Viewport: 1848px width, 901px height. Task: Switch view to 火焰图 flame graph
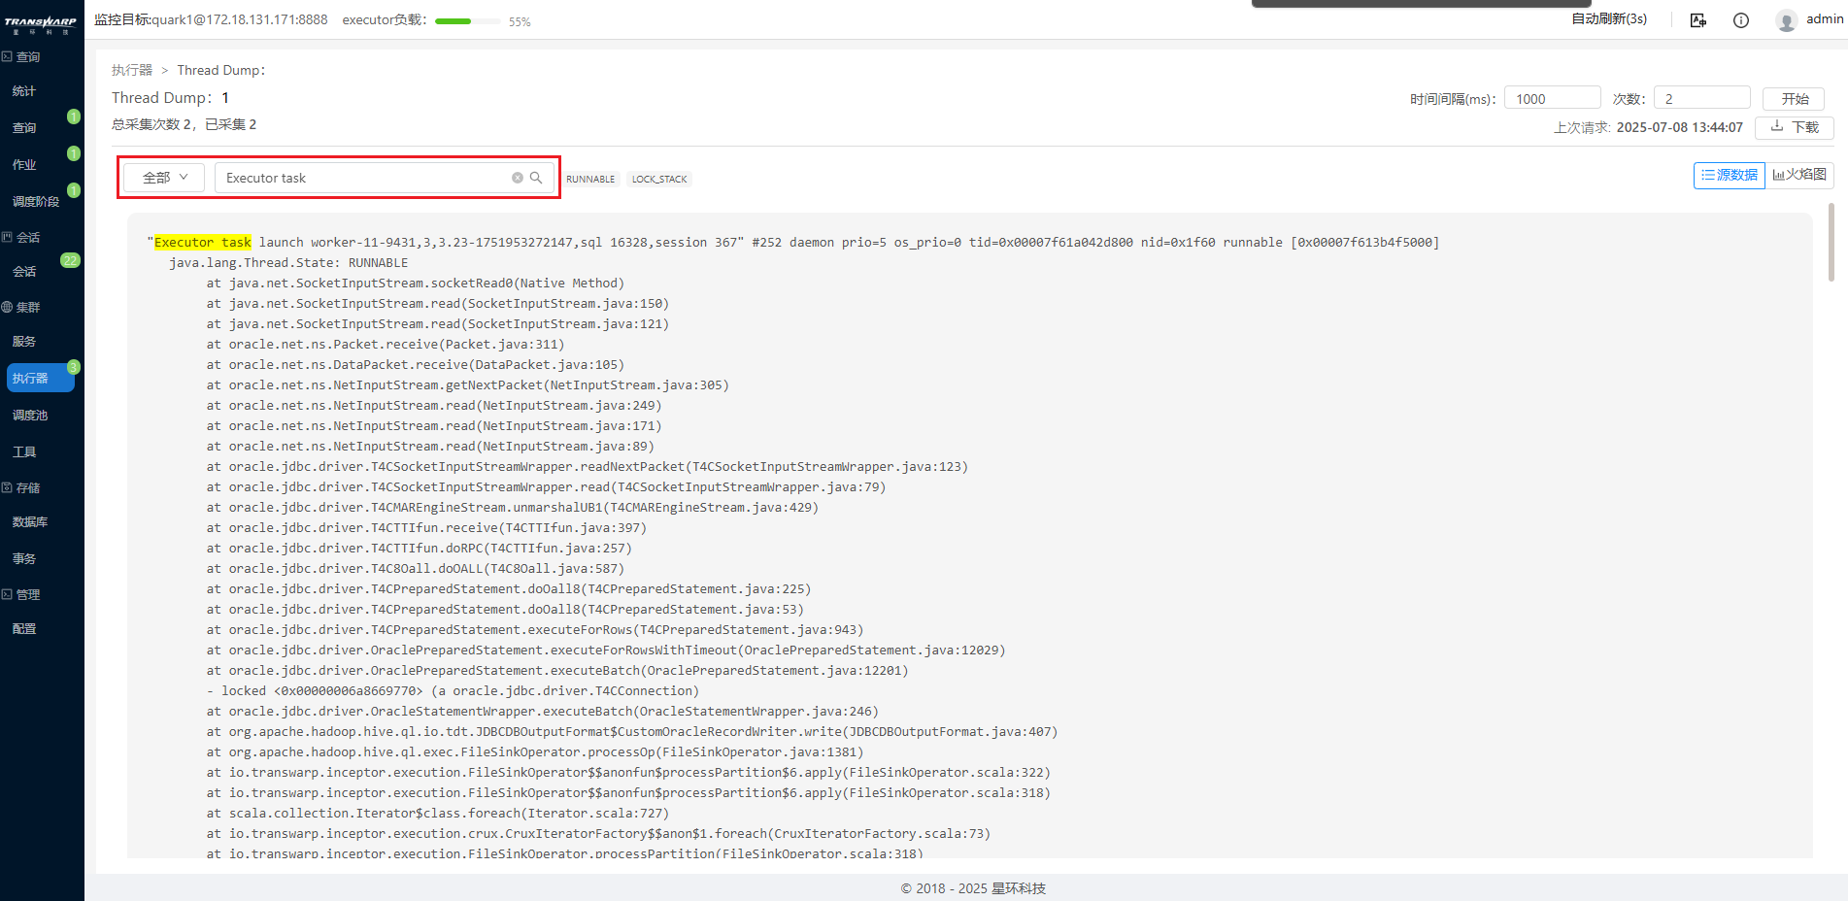(x=1799, y=175)
